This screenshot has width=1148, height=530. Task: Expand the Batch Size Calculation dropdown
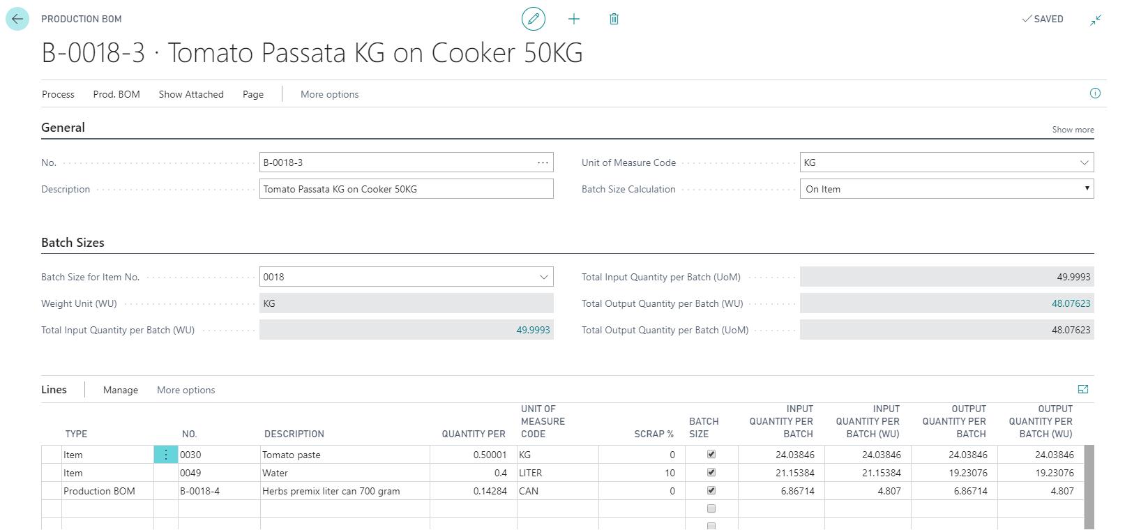pyautogui.click(x=1086, y=189)
